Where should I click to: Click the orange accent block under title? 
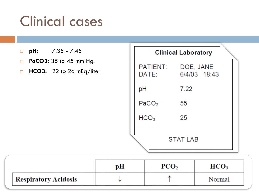[x=8, y=39]
